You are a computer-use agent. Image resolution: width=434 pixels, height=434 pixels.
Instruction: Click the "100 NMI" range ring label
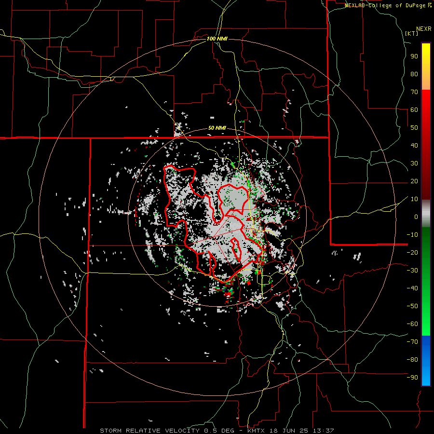[x=217, y=39]
